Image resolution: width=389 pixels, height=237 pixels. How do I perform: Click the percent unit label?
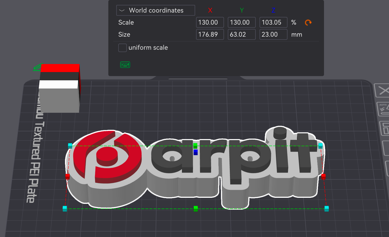coord(294,22)
